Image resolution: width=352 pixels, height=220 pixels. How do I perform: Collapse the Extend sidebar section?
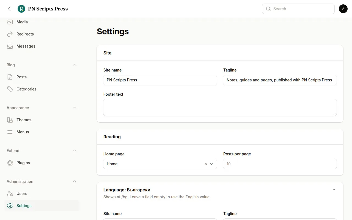coord(75,151)
